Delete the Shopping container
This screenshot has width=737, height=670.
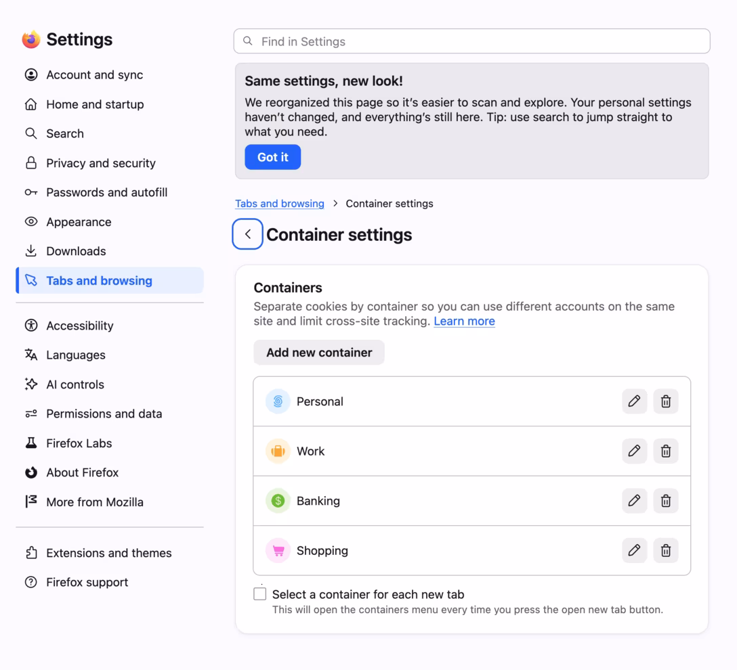(x=666, y=550)
